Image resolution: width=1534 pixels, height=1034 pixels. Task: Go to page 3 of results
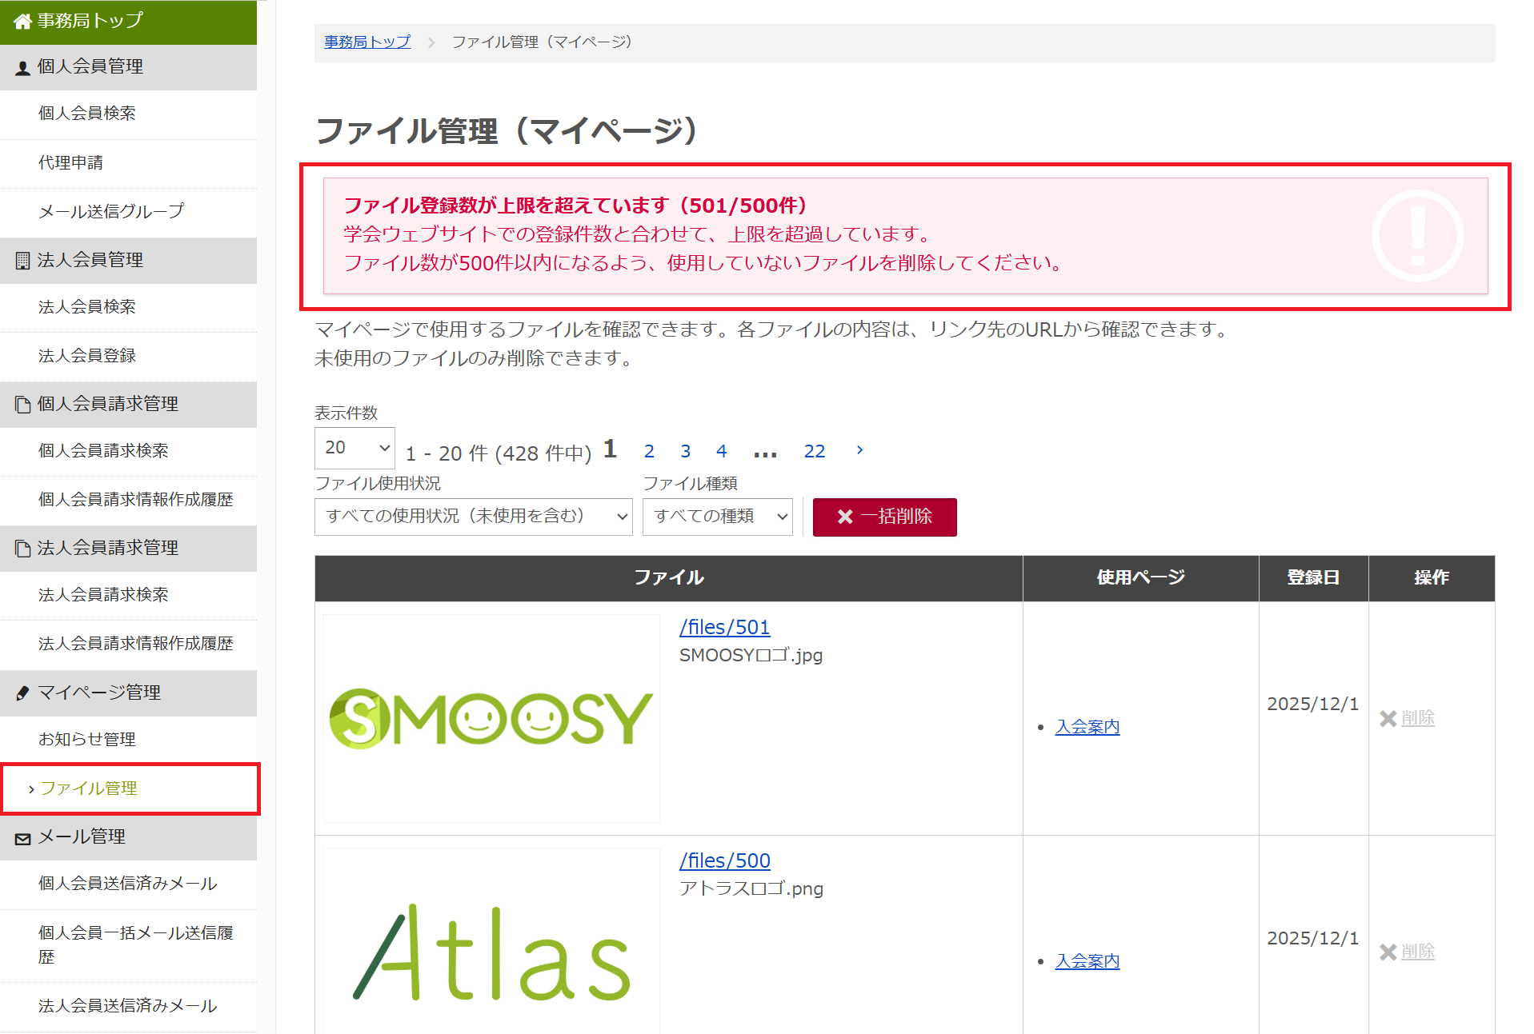[686, 452]
